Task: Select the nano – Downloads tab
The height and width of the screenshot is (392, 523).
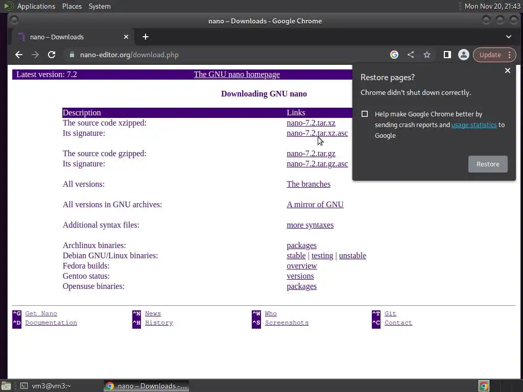Action: coord(74,37)
